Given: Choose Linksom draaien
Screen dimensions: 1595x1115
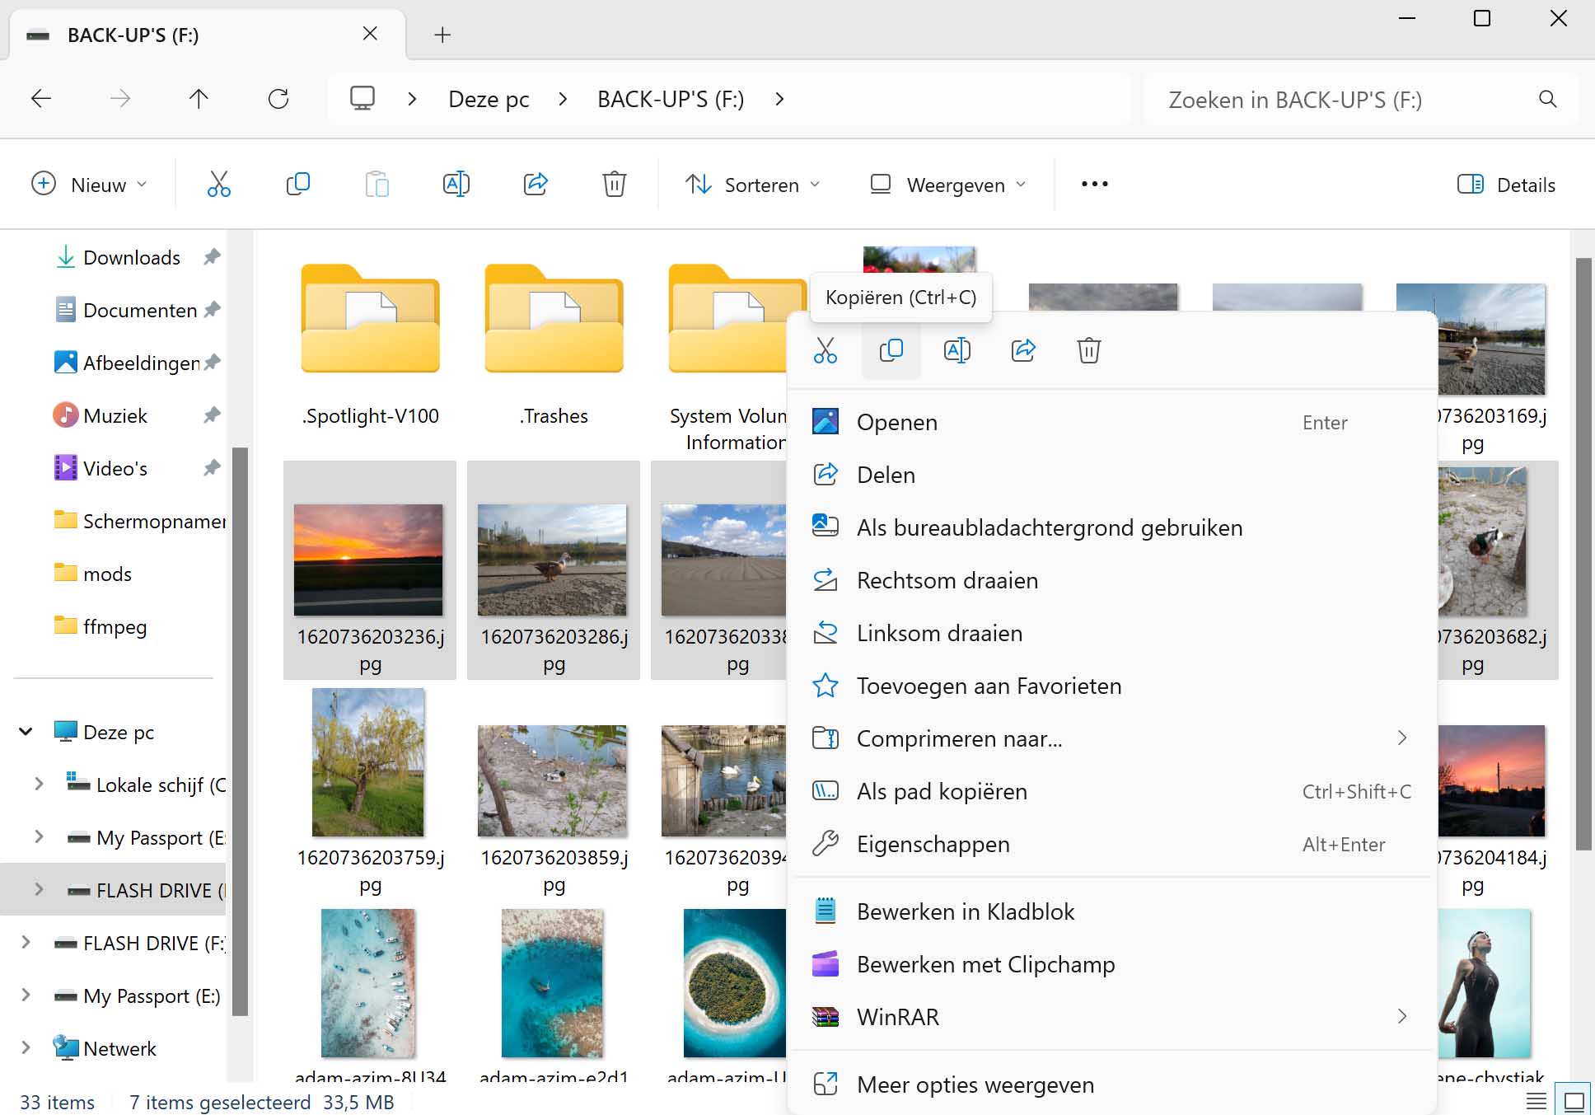Looking at the screenshot, I should [x=1112, y=633].
